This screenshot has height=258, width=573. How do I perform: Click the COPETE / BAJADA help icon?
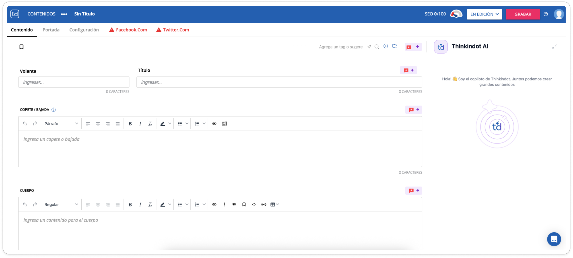point(53,110)
